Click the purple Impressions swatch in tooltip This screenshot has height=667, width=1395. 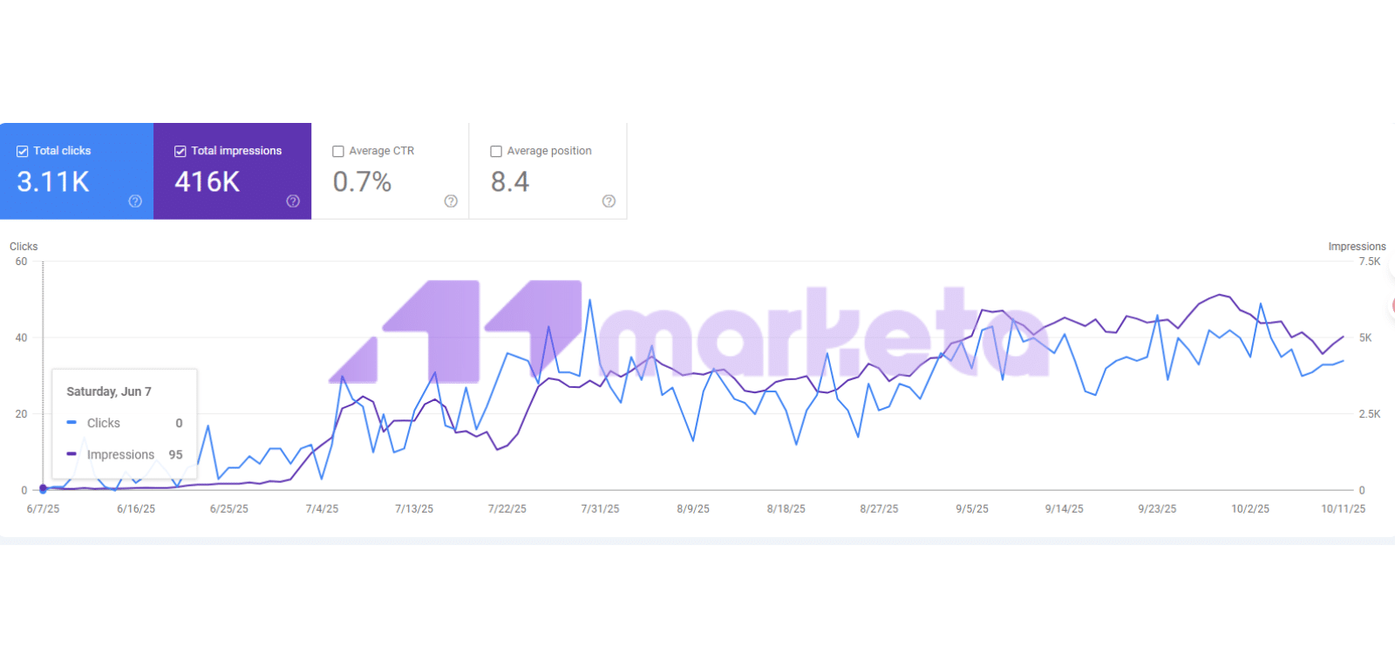tap(71, 454)
